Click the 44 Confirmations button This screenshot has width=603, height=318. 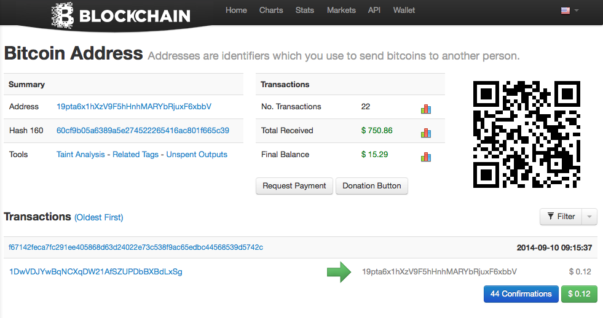(521, 294)
